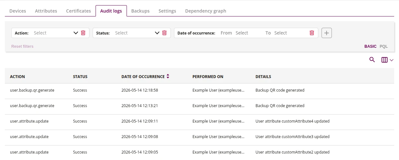Click date 2026-05-14 12:09:08

139,137
